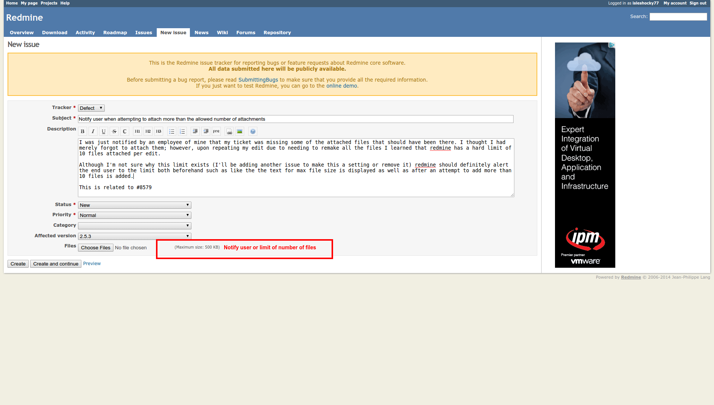The width and height of the screenshot is (714, 405).
Task: Open the empty Category dropdown
Action: (x=135, y=226)
